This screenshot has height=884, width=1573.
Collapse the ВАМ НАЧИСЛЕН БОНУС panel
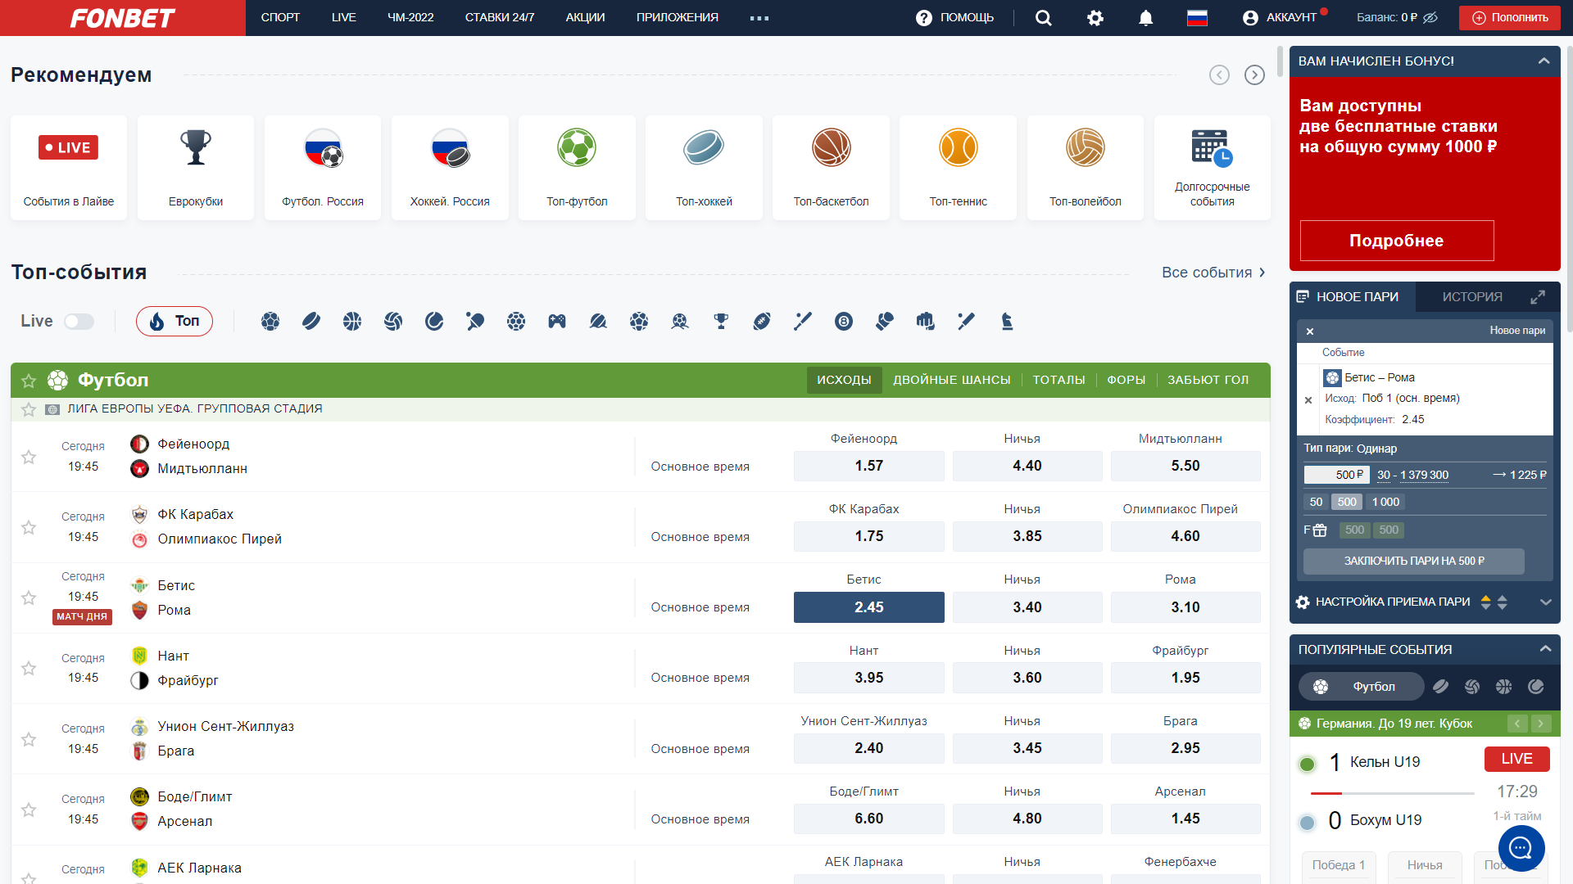pos(1544,61)
